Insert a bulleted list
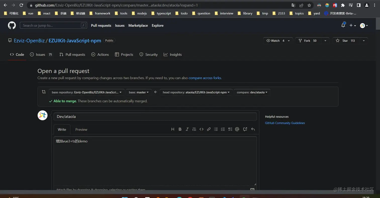This screenshot has width=380, height=198. click(216, 129)
